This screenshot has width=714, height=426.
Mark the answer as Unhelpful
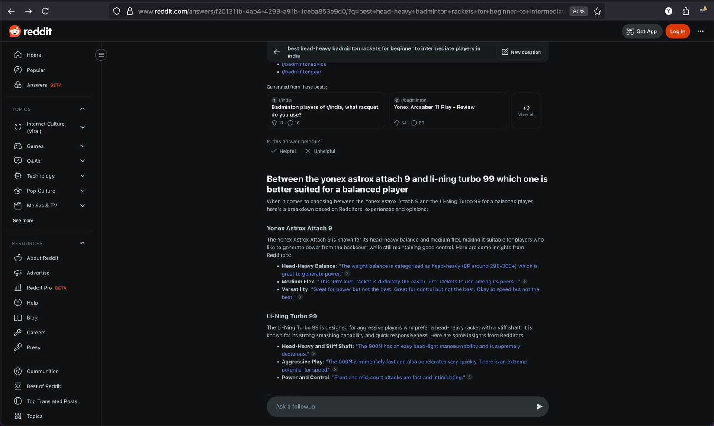point(320,151)
